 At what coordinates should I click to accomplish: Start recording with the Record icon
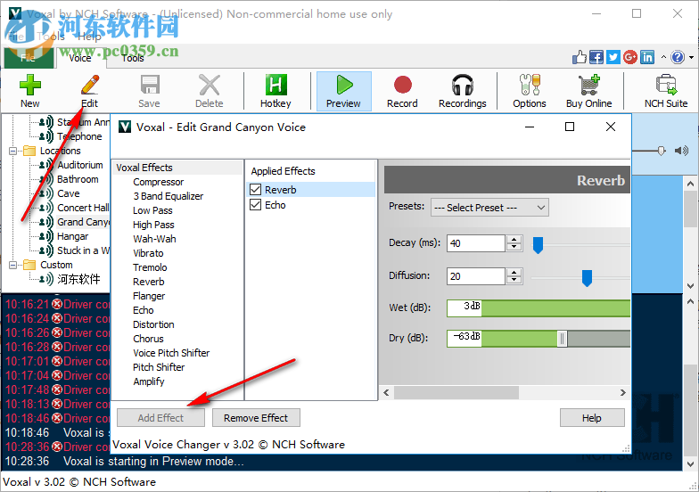403,85
